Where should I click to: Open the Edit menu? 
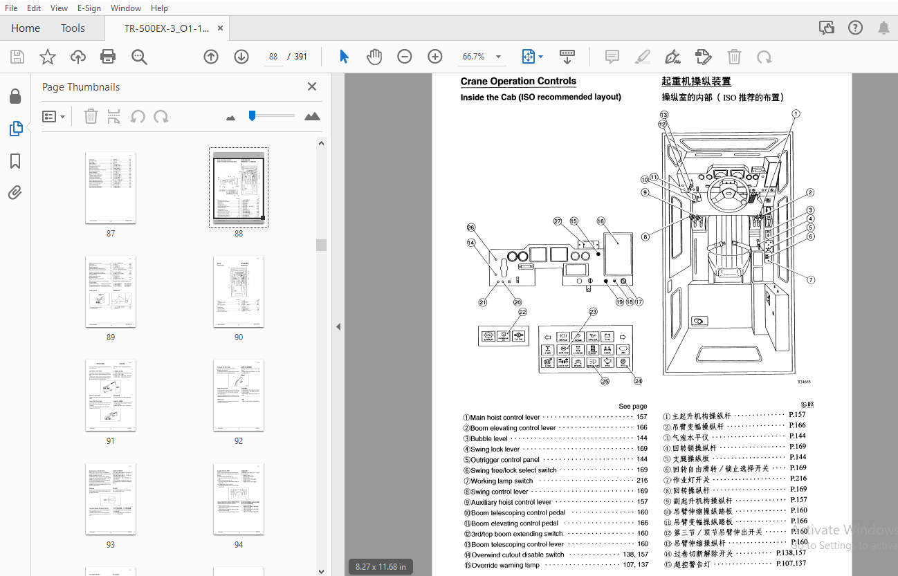click(x=34, y=8)
